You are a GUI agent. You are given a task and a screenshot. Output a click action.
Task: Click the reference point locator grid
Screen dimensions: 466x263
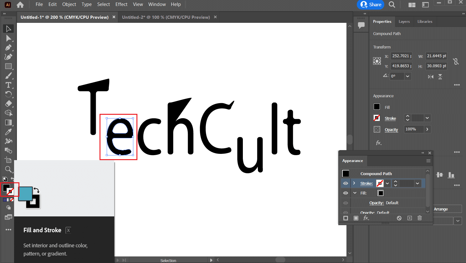(x=377, y=61)
